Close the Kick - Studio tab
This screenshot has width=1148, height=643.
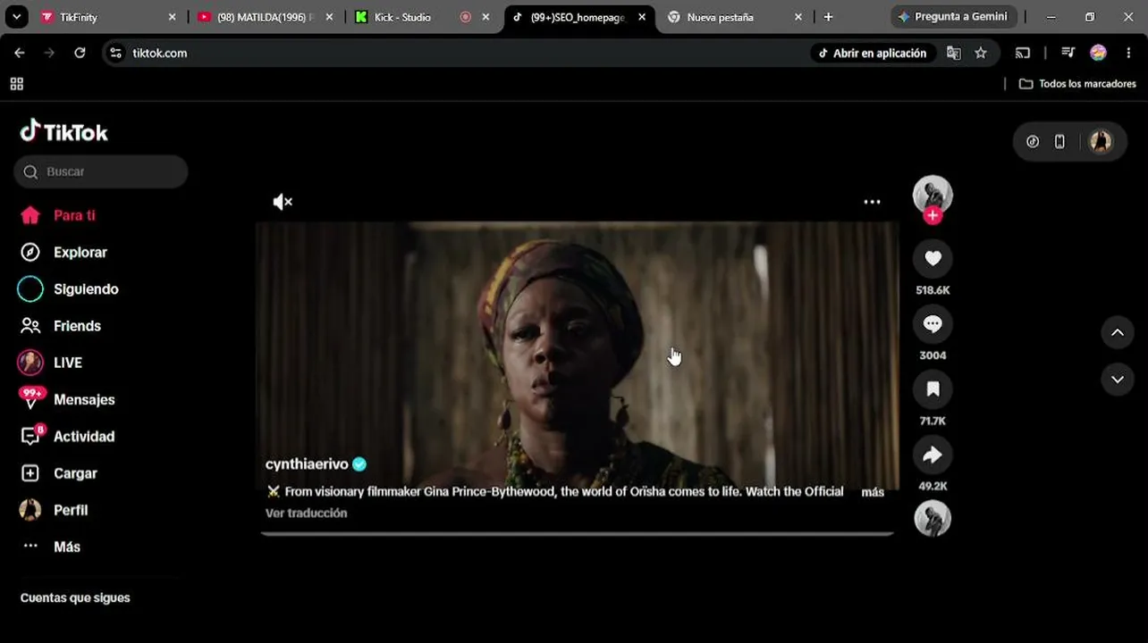[x=485, y=17]
